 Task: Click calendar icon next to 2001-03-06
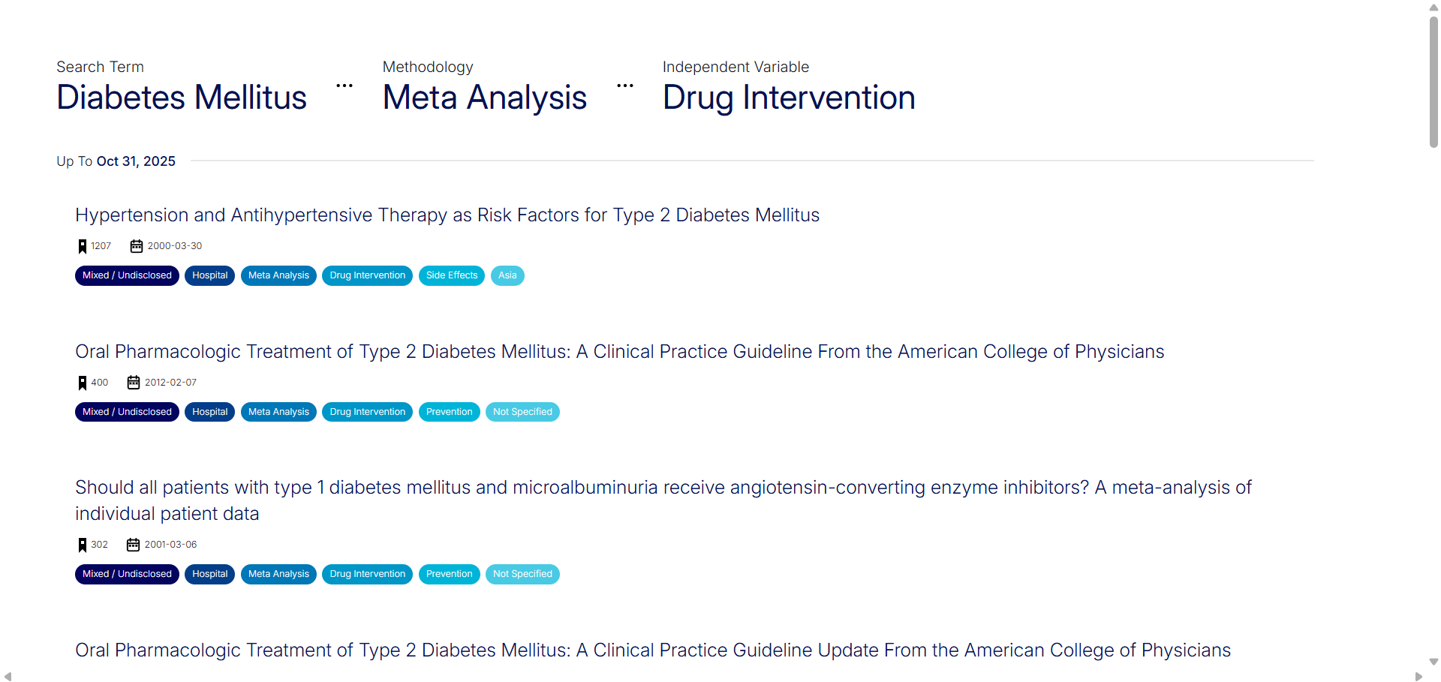pos(134,545)
